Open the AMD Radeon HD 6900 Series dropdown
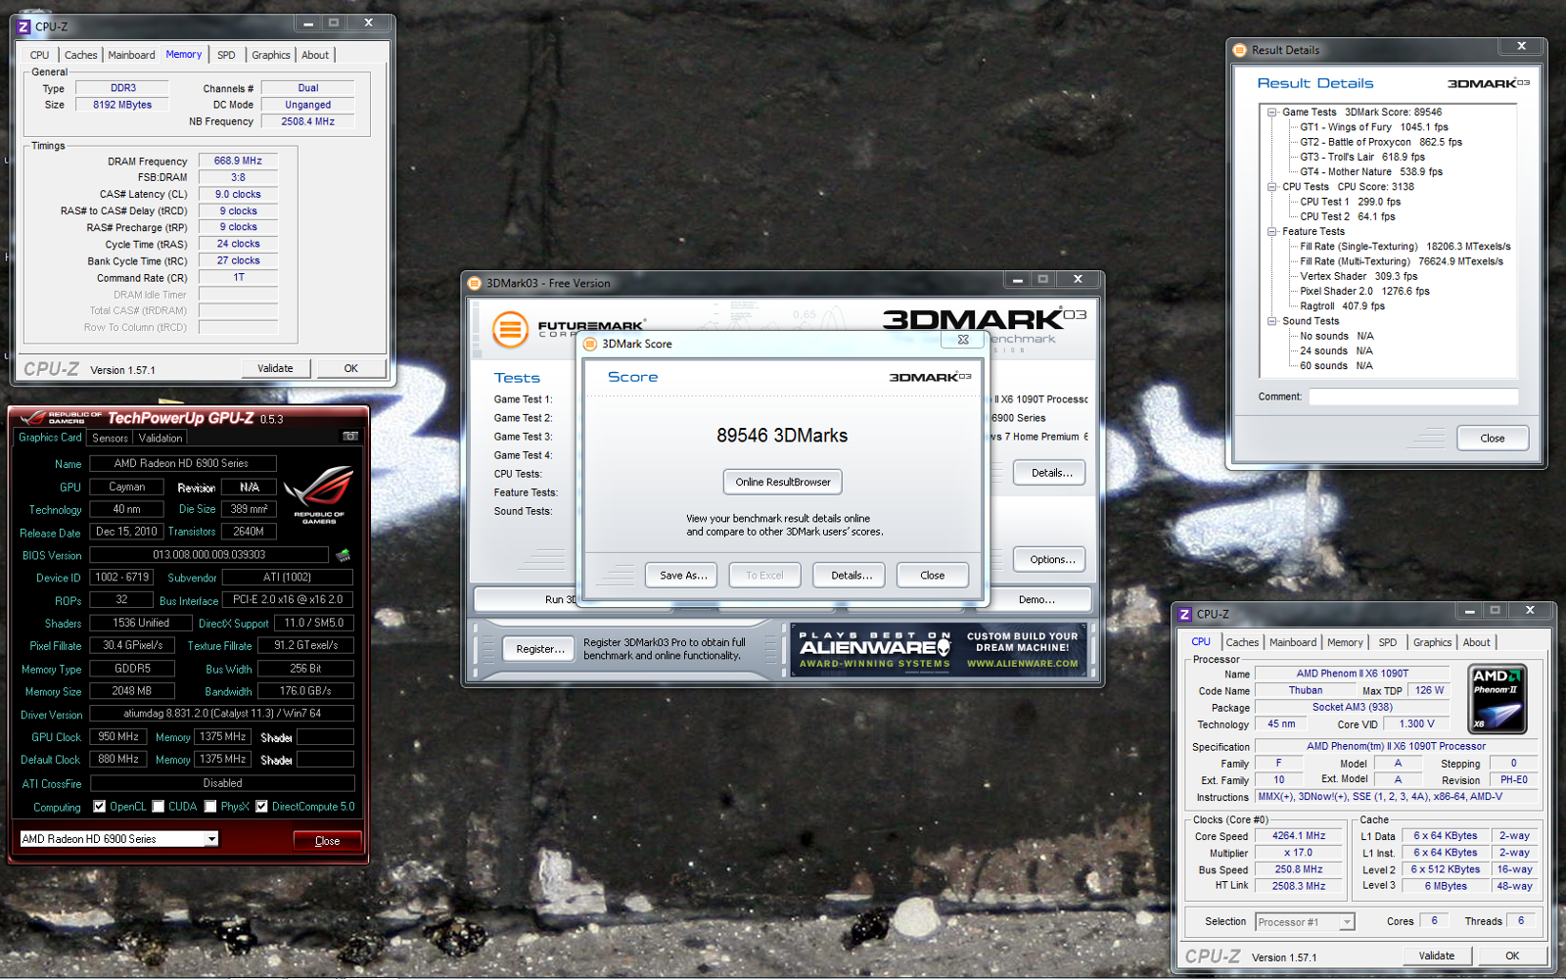The image size is (1566, 979). tap(211, 839)
